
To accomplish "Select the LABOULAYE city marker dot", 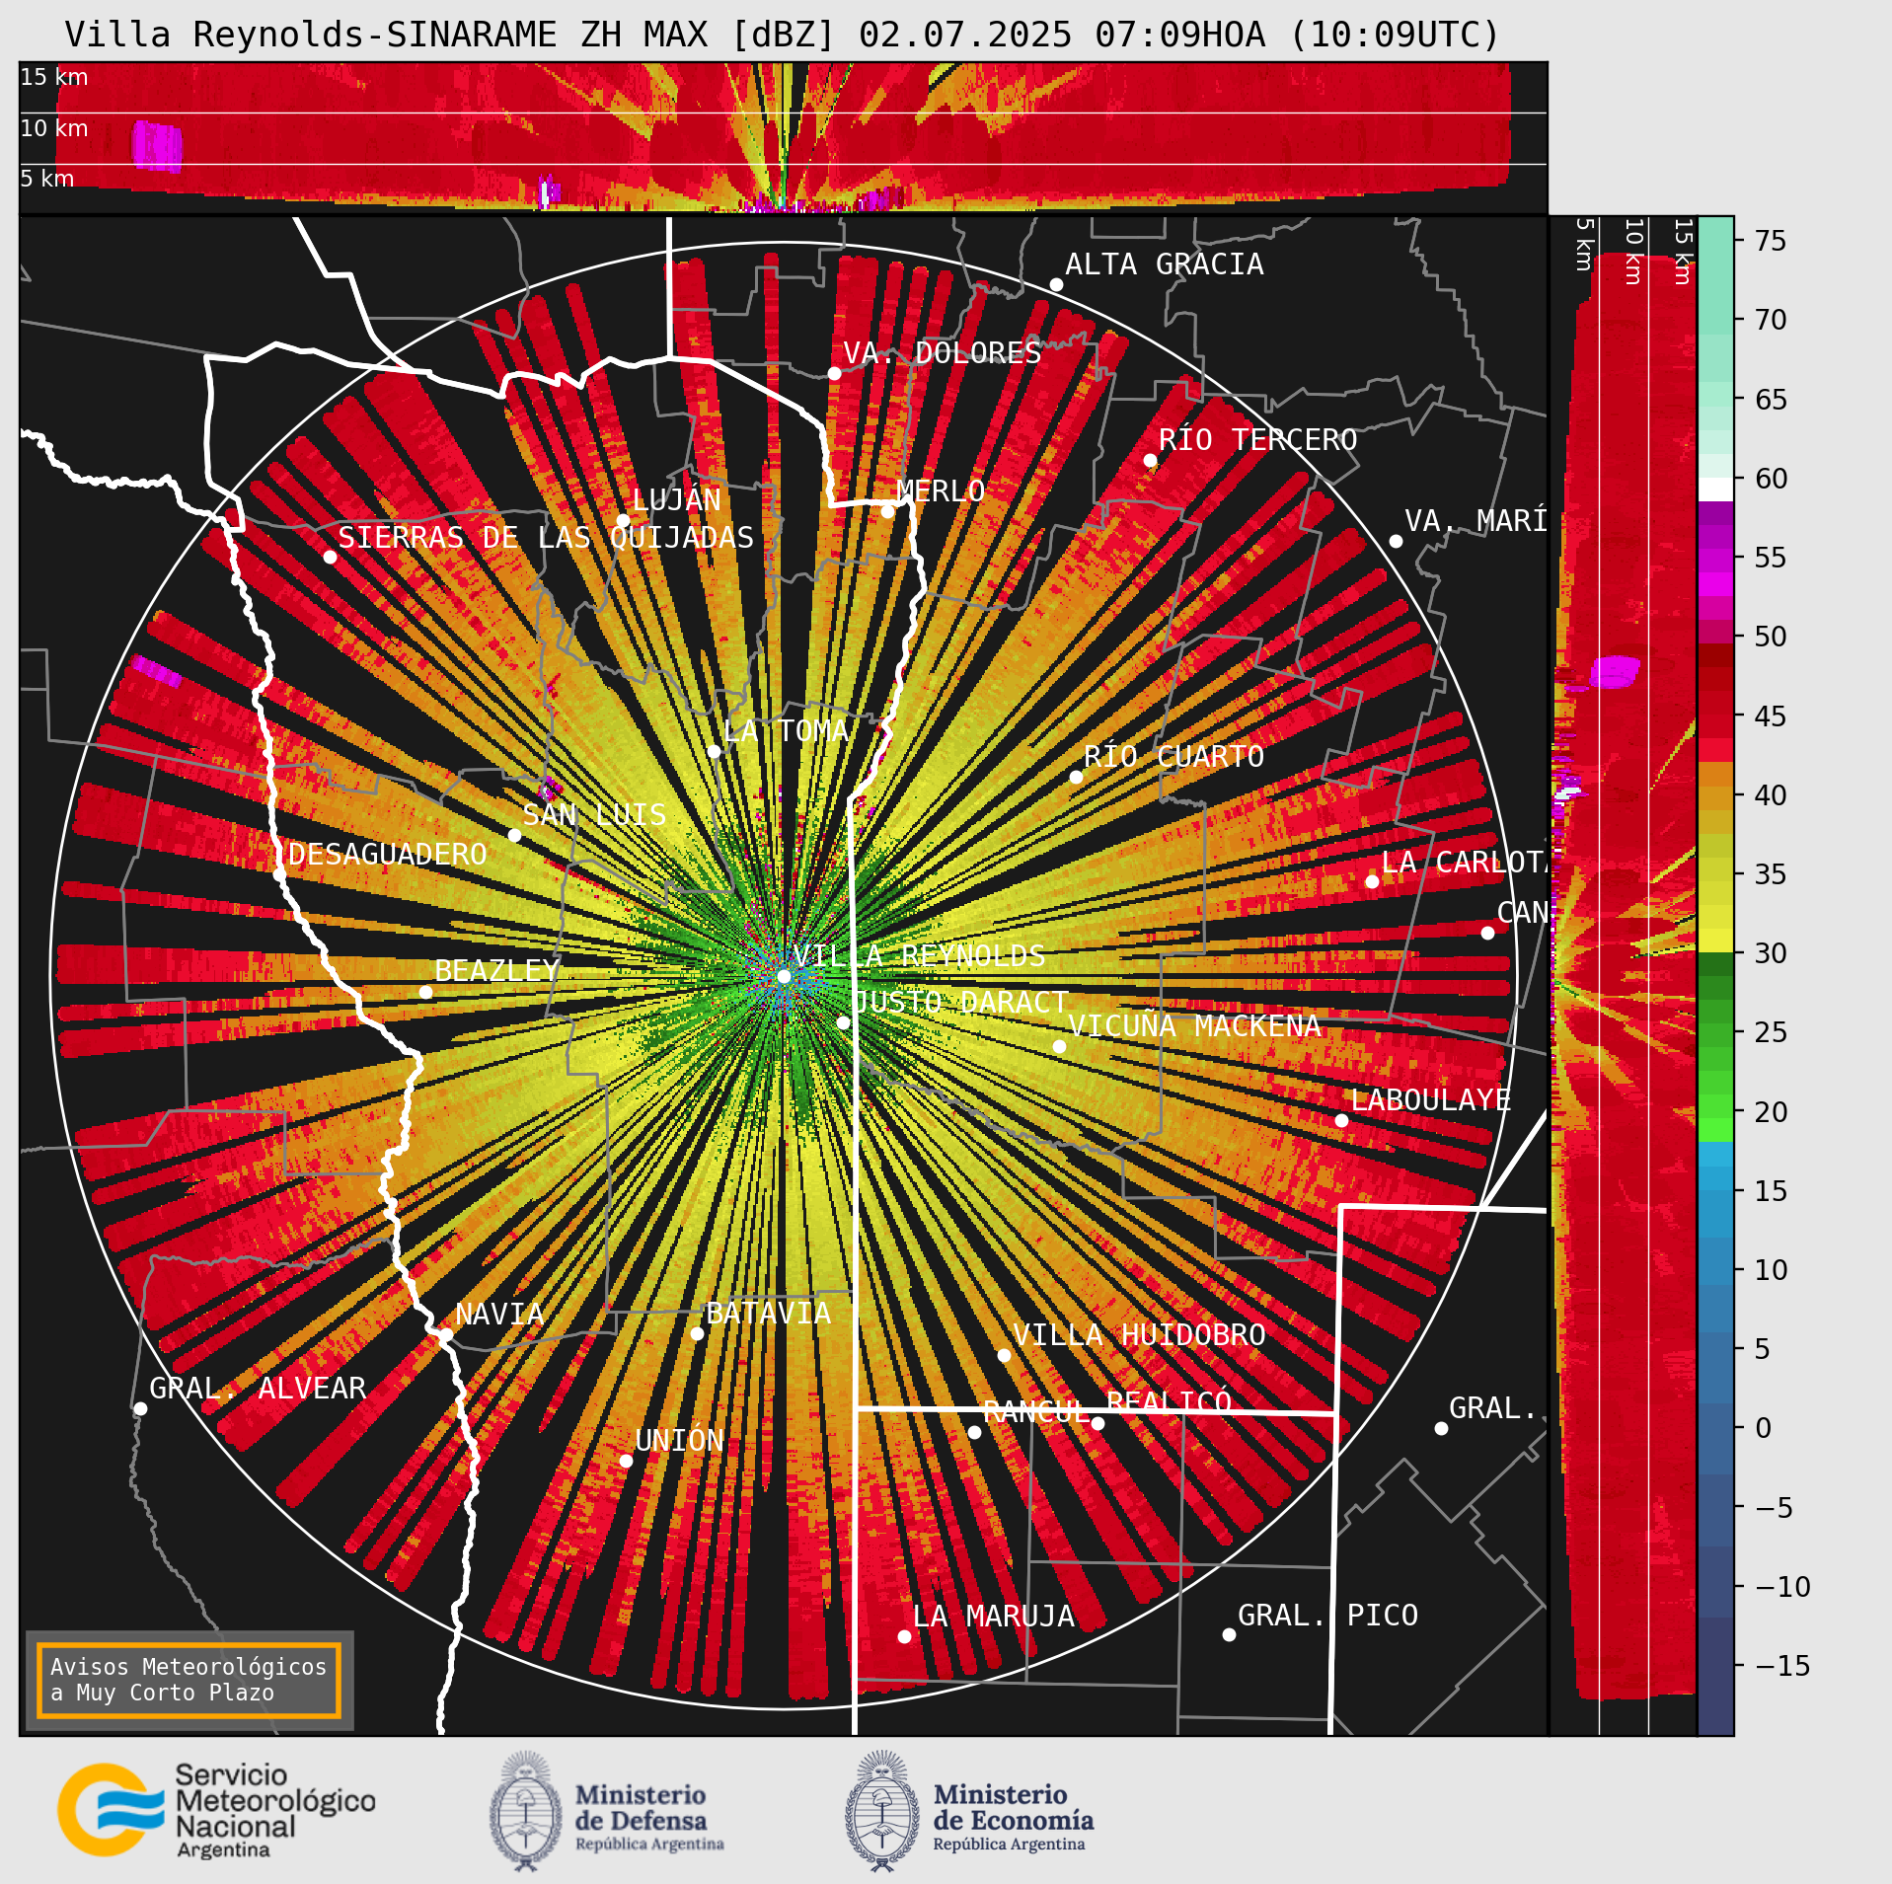I will [1341, 1120].
